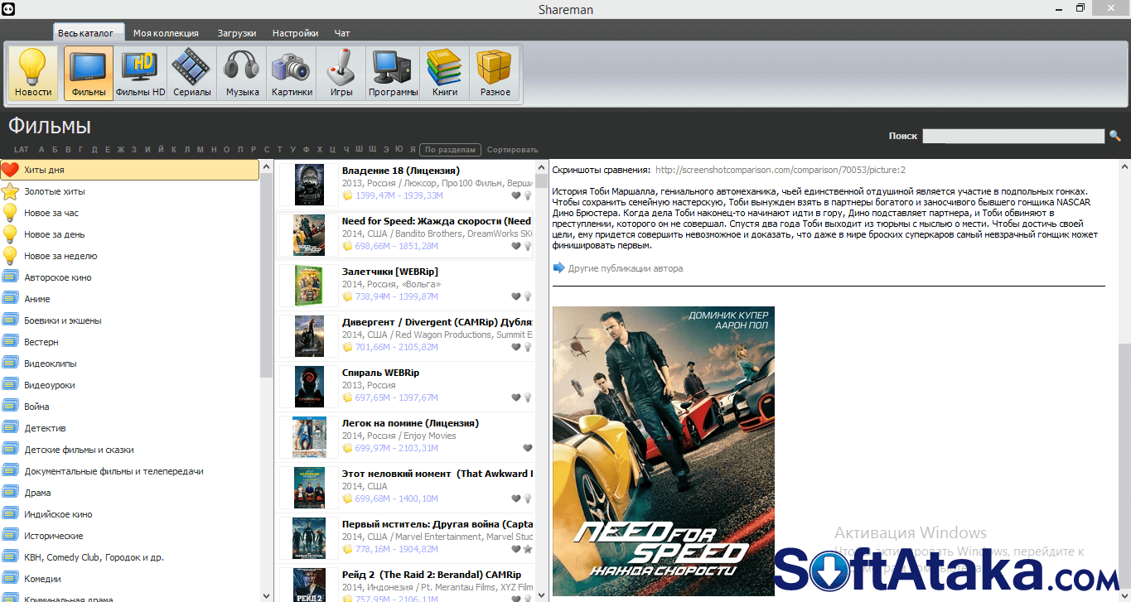The width and height of the screenshot is (1131, 602).
Task: Switch to the Моя коллекция tab
Action: tap(166, 33)
